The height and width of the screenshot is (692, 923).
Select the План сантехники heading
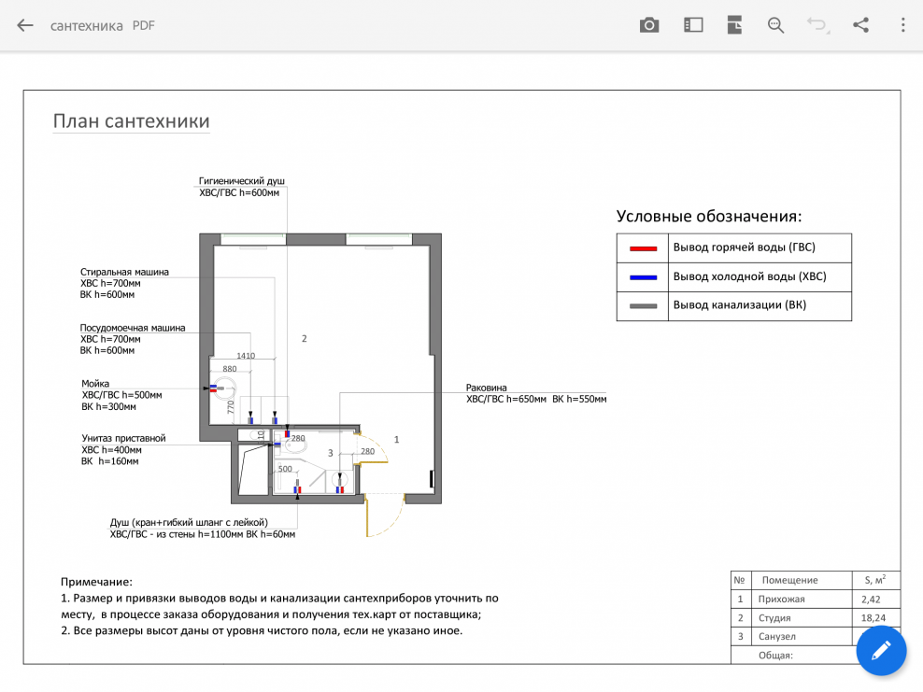131,121
